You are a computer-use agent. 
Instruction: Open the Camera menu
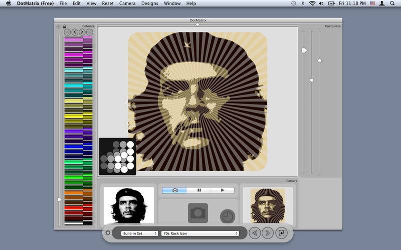click(127, 3)
